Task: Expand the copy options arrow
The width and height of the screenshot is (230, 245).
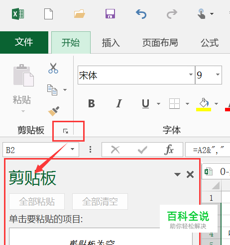Action: 65,90
